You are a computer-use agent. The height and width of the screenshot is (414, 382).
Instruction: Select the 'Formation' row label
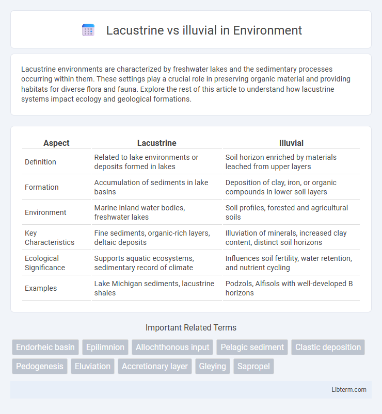pyautogui.click(x=42, y=187)
